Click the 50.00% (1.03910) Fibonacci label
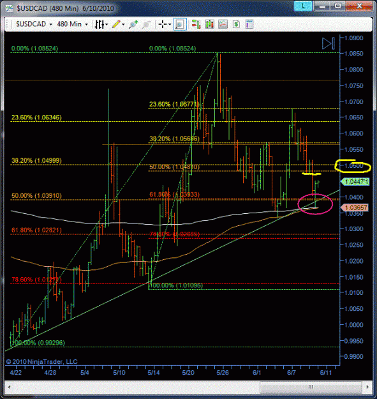Screen dimensions: 377x399 (x=36, y=196)
